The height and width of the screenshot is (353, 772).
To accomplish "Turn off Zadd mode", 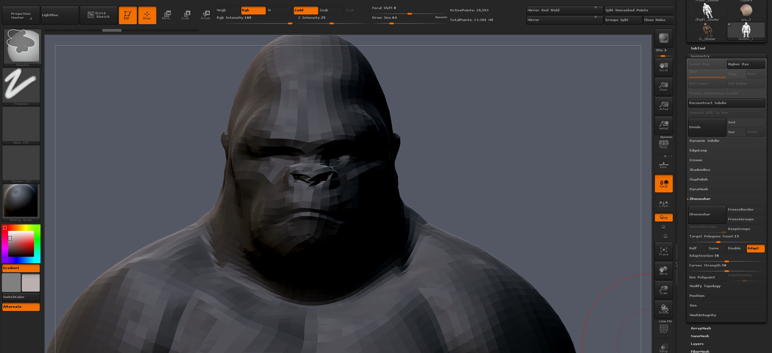I will tap(305, 10).
